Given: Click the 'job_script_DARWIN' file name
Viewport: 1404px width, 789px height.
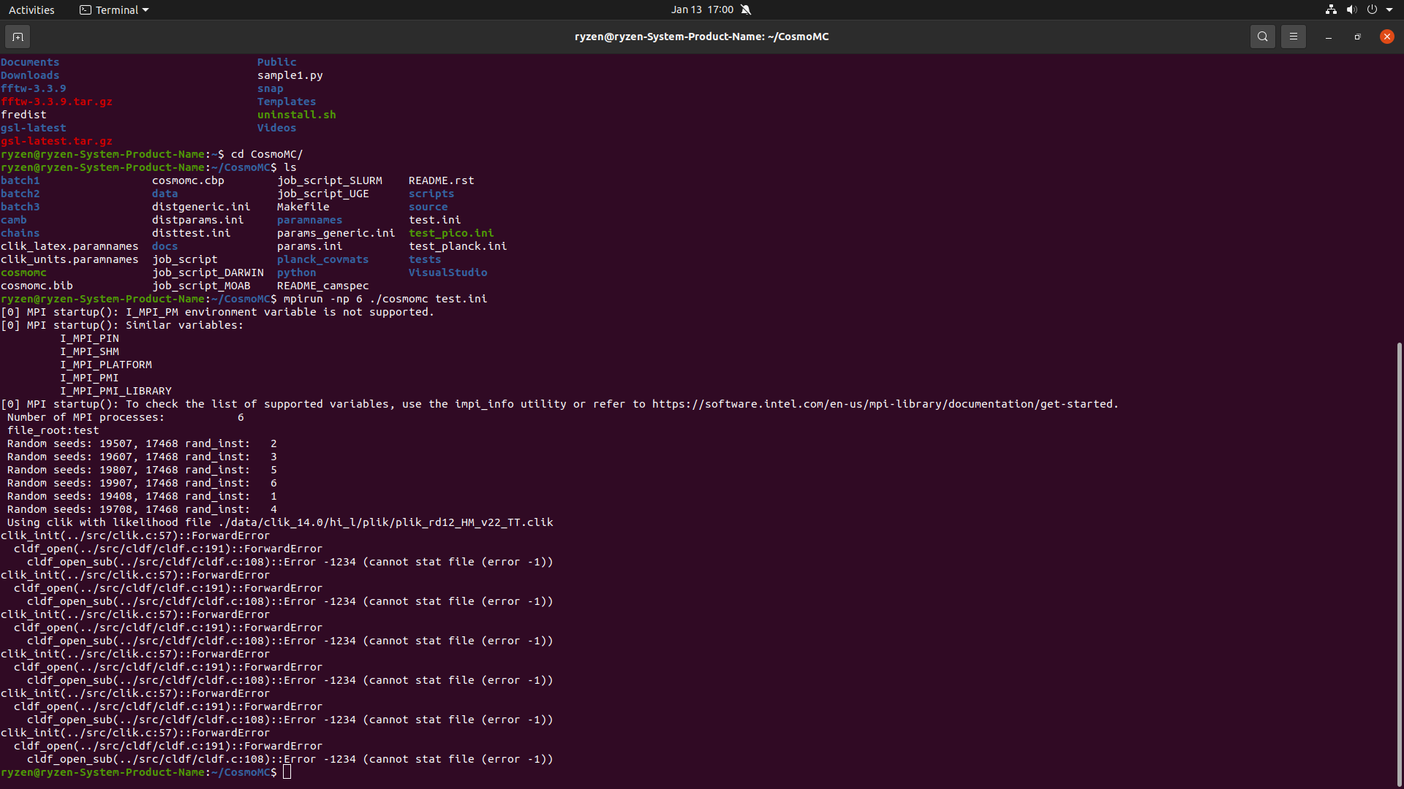Looking at the screenshot, I should tap(208, 272).
